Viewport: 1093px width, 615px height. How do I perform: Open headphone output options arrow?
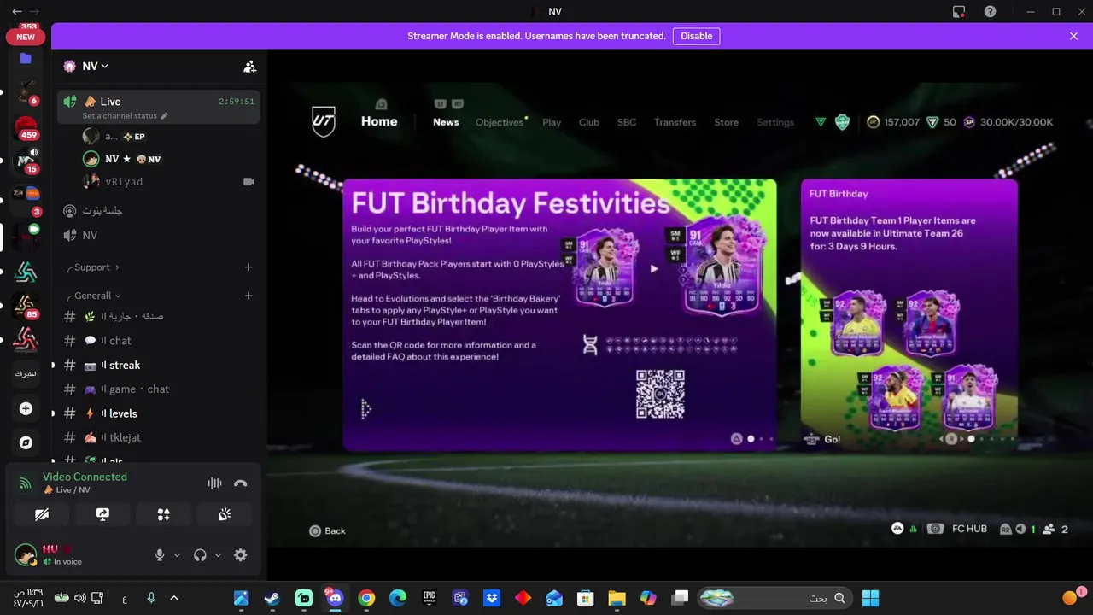point(218,555)
